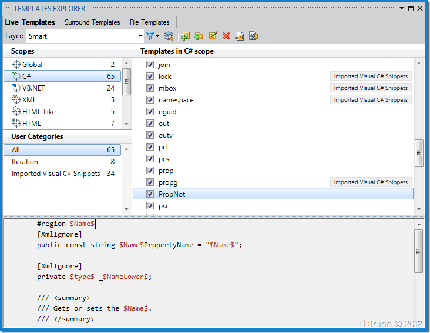The height and width of the screenshot is (333, 430).
Task: Open the Layer dropdown showing Smart
Action: click(x=139, y=36)
